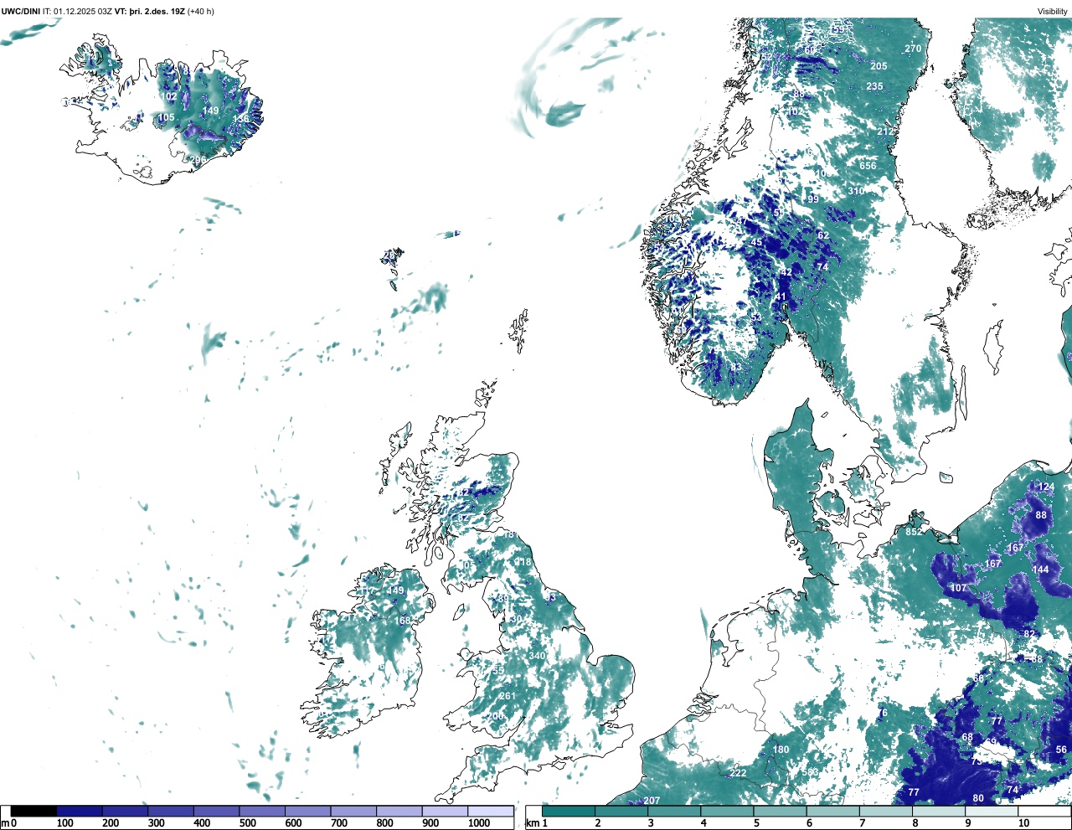Screen dimensions: 1072x830
Task: Click the '656' visibility value in Sweden
Action: (868, 166)
